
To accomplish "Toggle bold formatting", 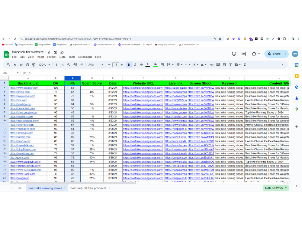I will pos(129,65).
